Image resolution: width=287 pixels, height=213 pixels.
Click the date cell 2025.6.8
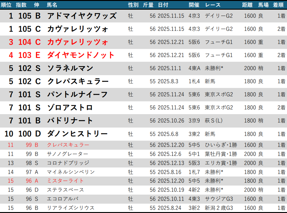tap(168, 134)
